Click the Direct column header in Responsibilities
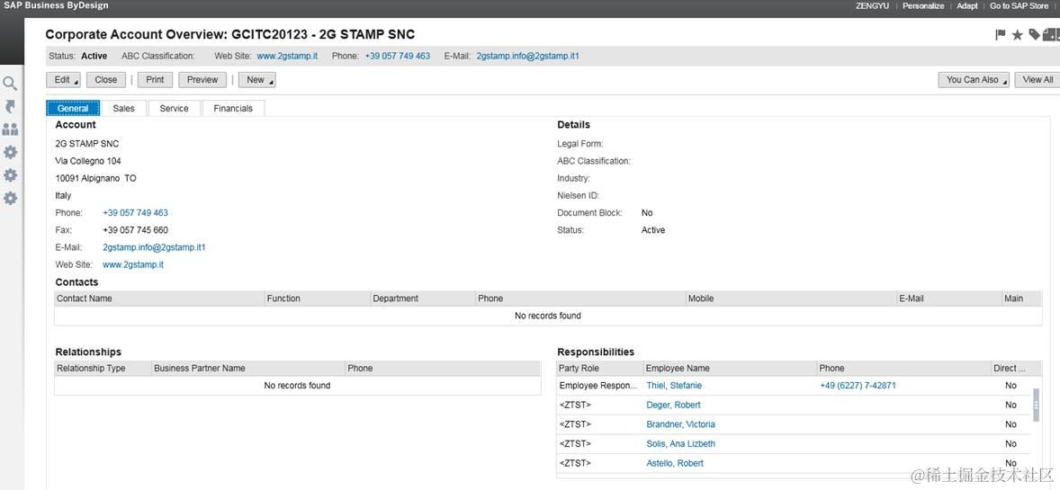This screenshot has width=1060, height=490. point(1010,369)
